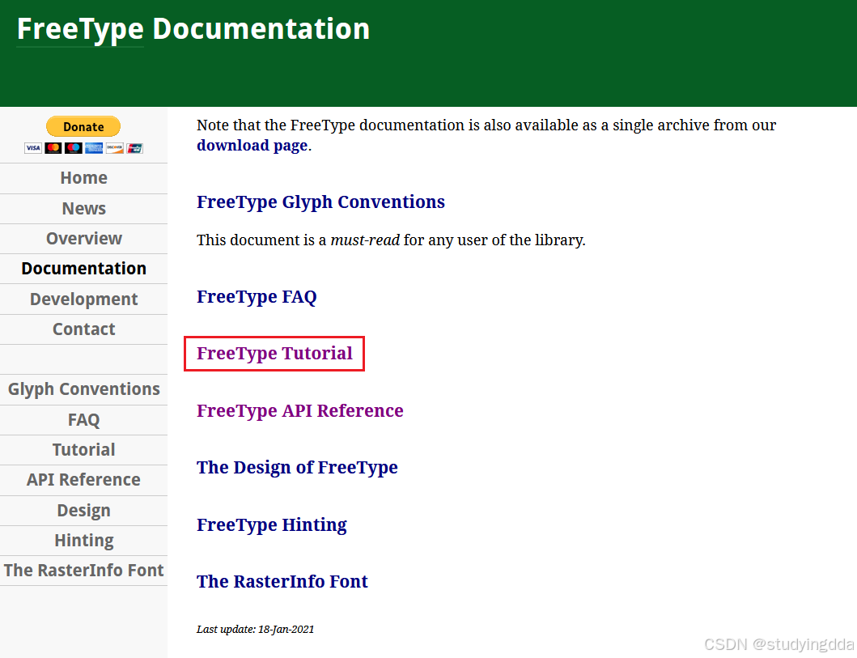Click the 'Last update: 18-Jan-2021' text

[255, 630]
